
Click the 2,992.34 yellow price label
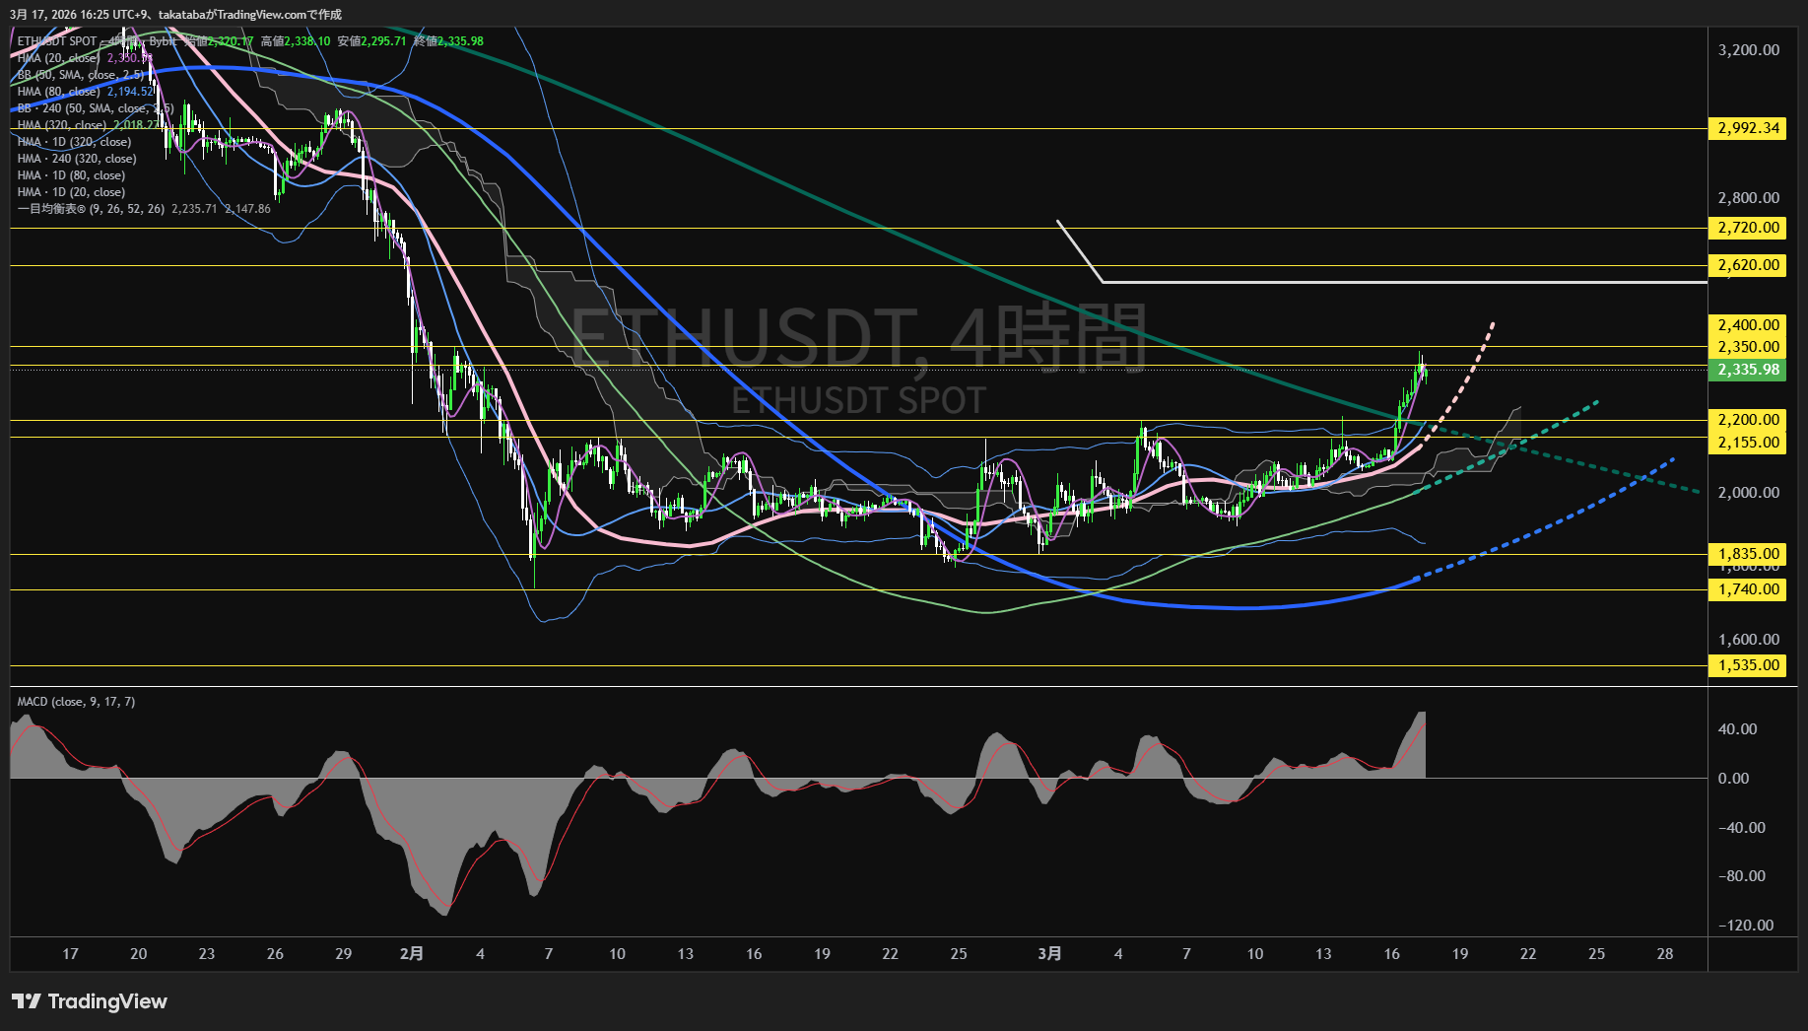coord(1748,128)
